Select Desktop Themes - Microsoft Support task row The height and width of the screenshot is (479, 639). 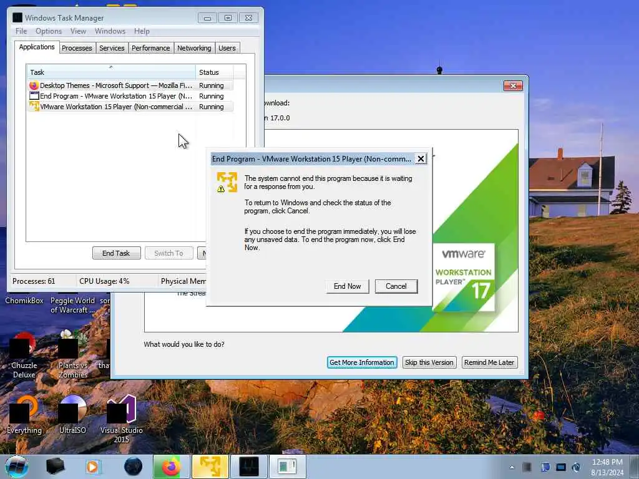(130, 85)
